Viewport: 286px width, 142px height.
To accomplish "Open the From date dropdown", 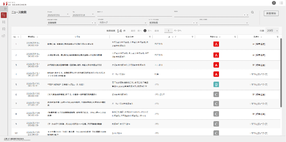I will pyautogui.click(x=68, y=15).
